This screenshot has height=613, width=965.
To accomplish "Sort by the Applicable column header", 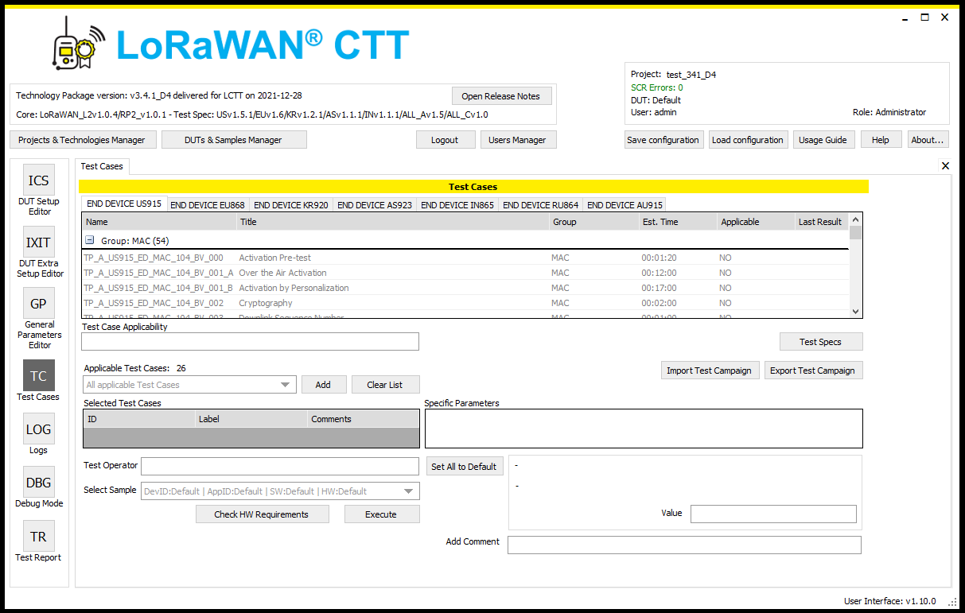I will pos(756,222).
